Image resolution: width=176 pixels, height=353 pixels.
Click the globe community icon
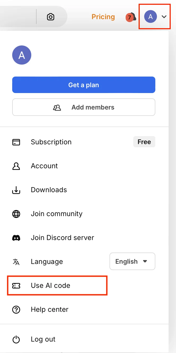pos(16,214)
